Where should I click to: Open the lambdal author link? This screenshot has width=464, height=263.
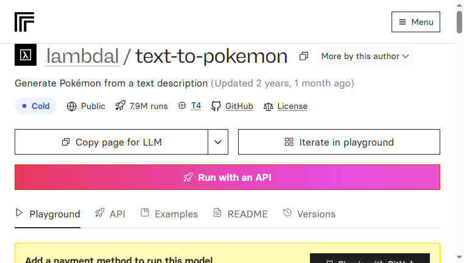point(83,56)
